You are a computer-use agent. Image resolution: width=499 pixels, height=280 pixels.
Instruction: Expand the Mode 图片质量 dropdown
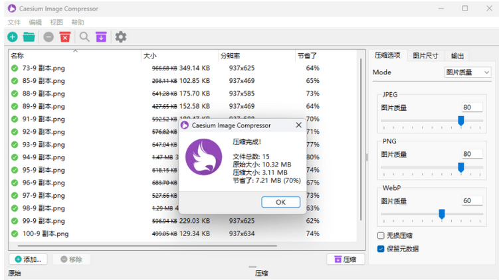click(467, 72)
